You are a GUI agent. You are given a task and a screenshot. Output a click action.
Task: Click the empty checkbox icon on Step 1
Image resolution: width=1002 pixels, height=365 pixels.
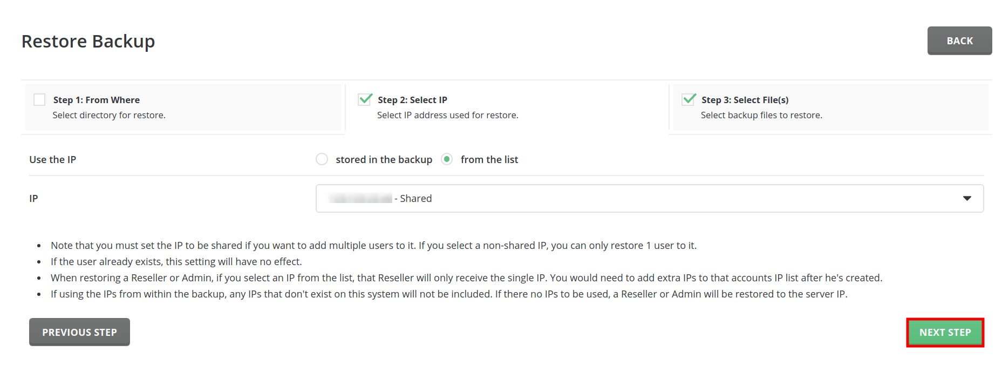(39, 99)
